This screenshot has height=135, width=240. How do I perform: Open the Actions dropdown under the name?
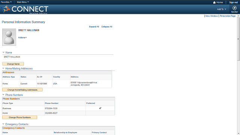point(22,37)
